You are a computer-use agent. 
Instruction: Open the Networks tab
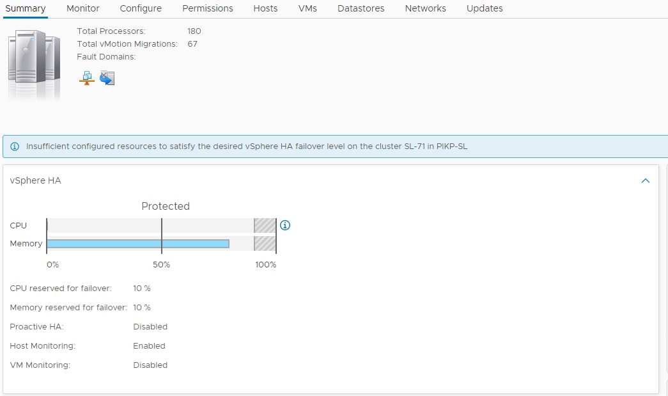pyautogui.click(x=425, y=8)
